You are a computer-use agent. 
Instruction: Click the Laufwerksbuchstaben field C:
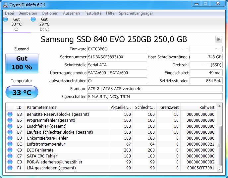[117, 81]
